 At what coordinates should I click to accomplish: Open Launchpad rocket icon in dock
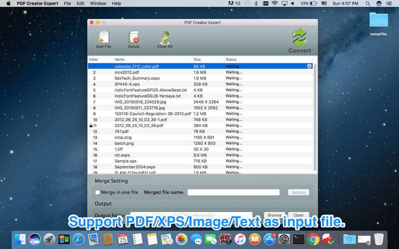click(x=49, y=239)
